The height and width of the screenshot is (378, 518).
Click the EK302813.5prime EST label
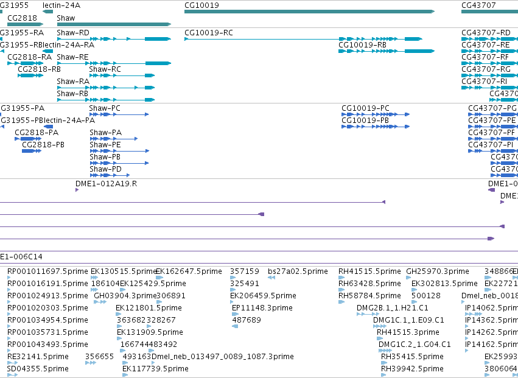(x=445, y=284)
